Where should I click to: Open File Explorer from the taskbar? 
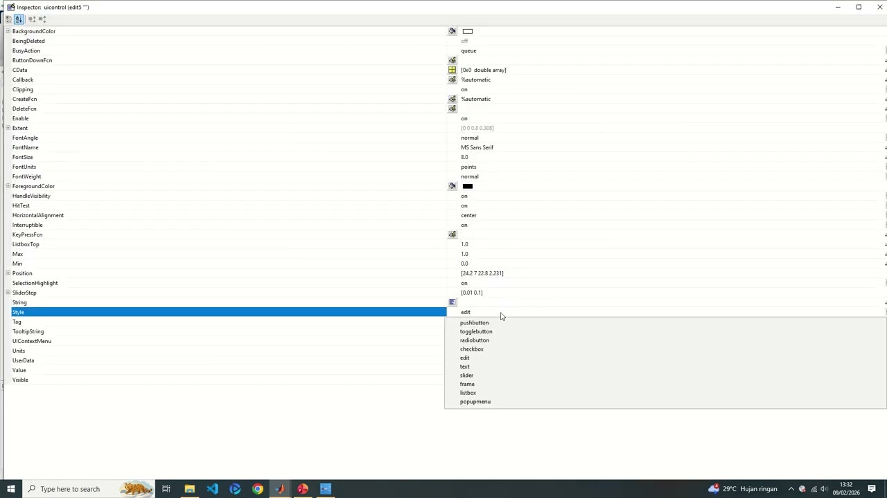pos(189,489)
